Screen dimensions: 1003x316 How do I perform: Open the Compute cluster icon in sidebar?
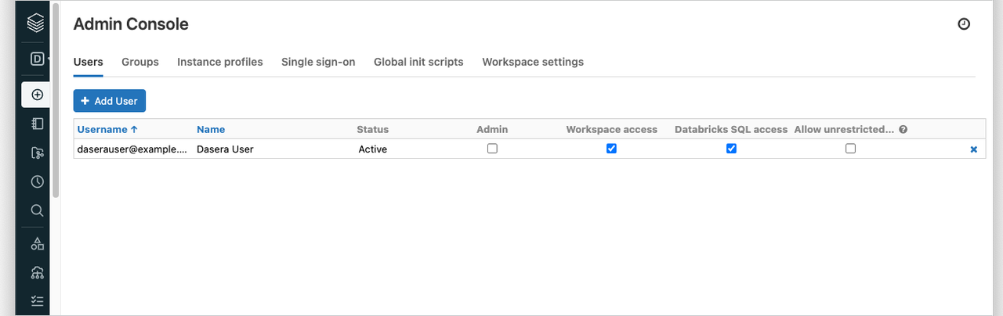[x=37, y=272]
